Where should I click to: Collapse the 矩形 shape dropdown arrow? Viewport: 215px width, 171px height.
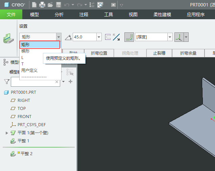(x=58, y=37)
